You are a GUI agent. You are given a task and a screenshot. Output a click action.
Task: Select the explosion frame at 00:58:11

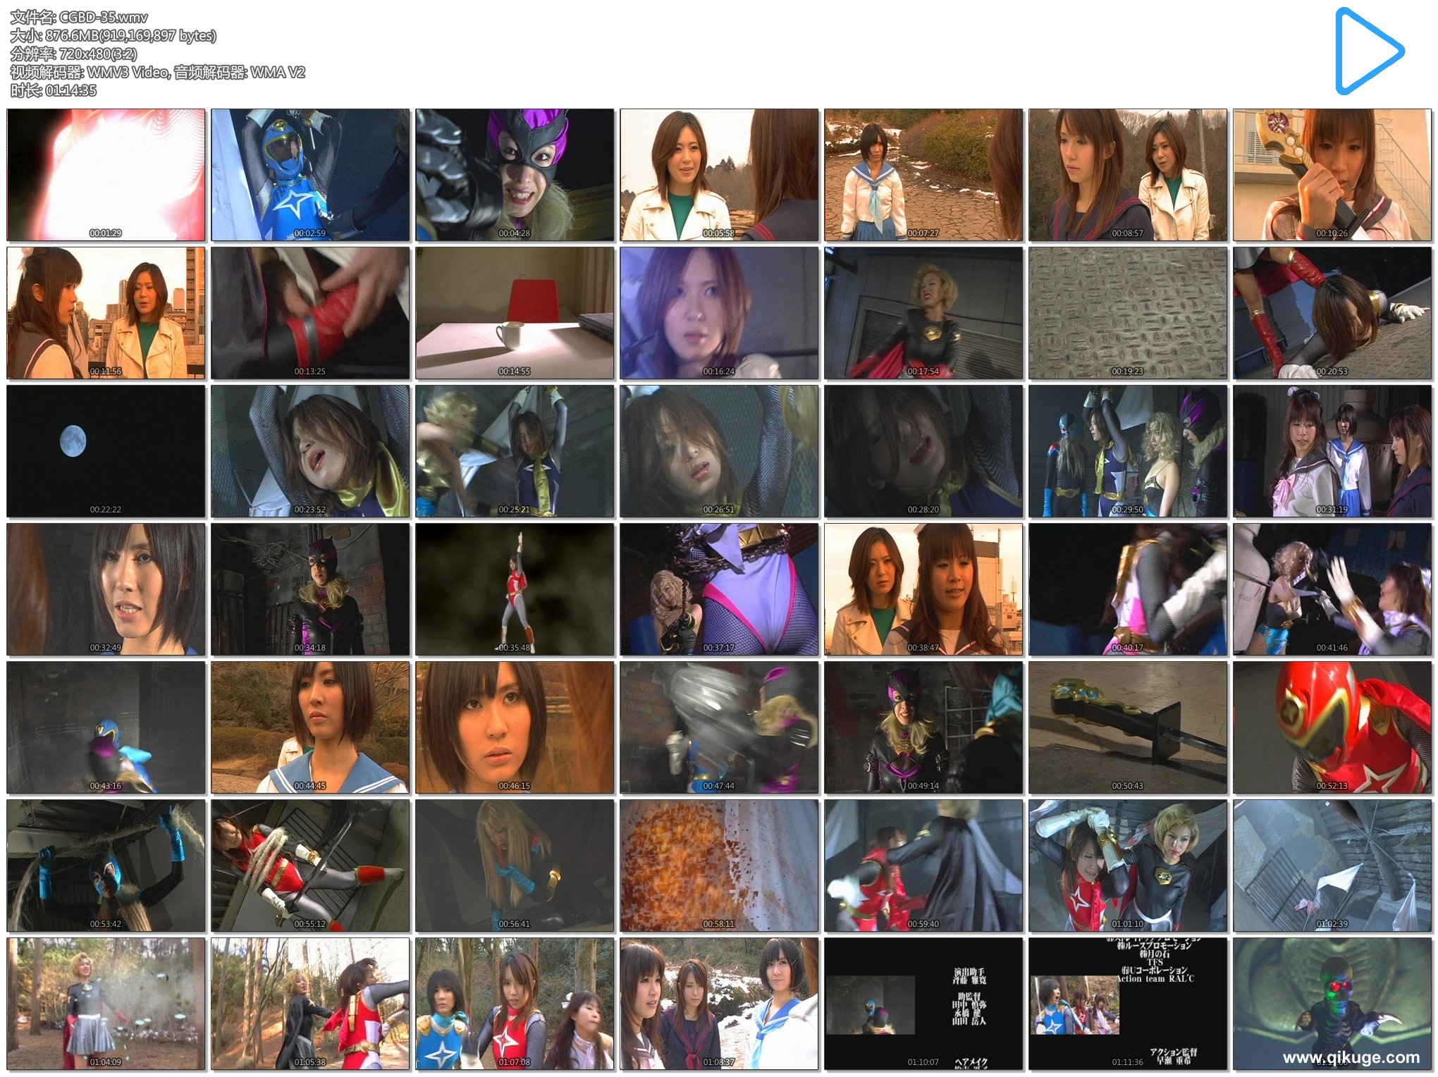pos(719,865)
